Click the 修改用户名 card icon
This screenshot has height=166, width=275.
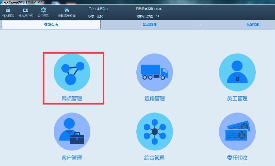(x=26, y=10)
